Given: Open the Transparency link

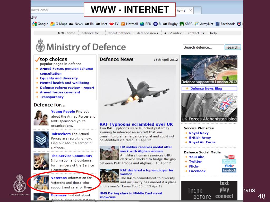Looking at the screenshot, I should 52,97.
